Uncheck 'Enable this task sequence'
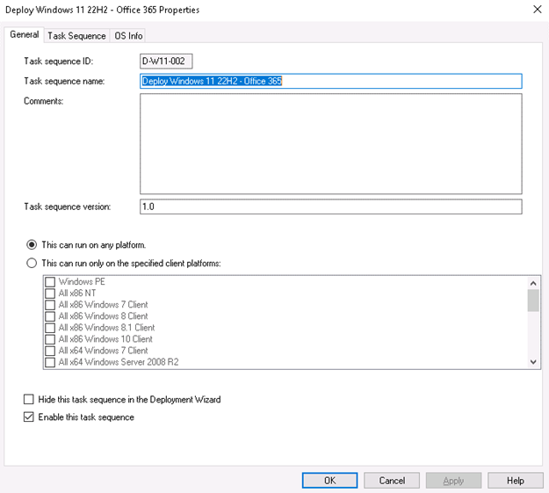The image size is (549, 493). [x=30, y=417]
